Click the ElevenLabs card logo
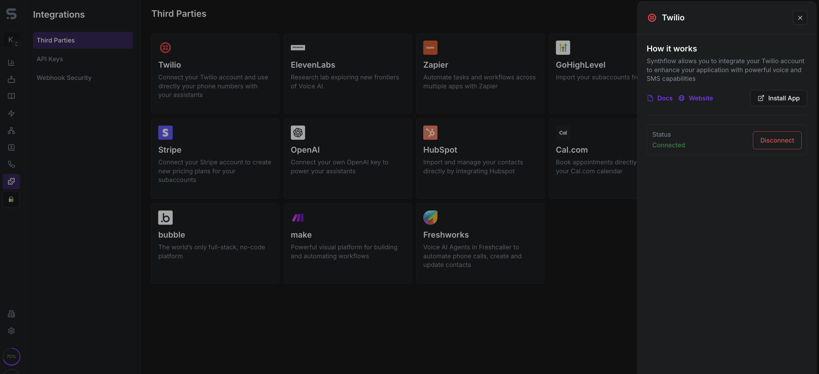The height and width of the screenshot is (374, 819). tap(298, 48)
